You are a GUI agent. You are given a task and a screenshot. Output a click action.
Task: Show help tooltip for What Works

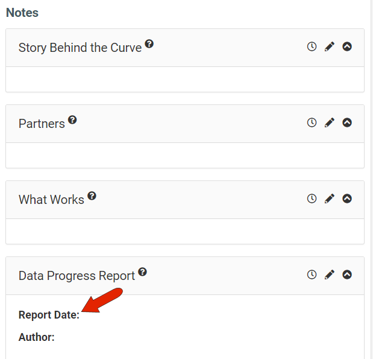[92, 196]
